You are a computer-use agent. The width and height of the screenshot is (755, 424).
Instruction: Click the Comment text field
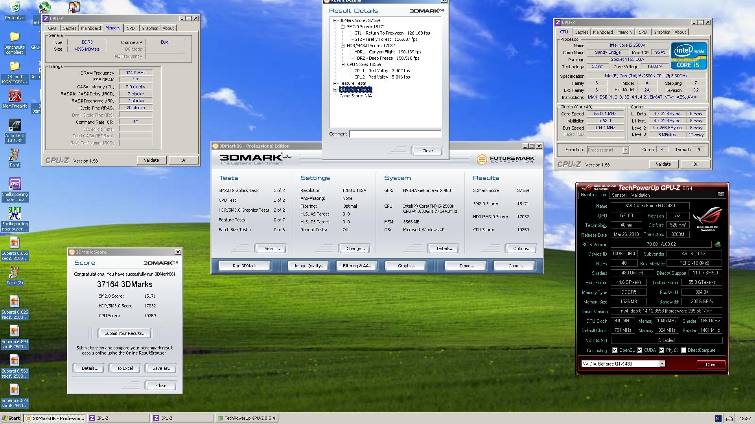click(x=395, y=134)
